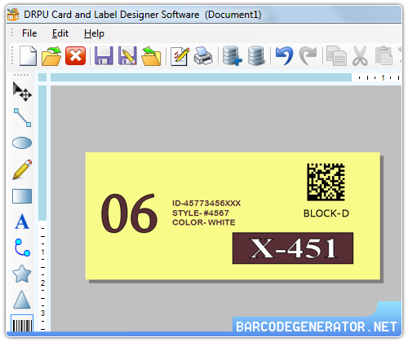Choose the Triangle shape tool

(22, 300)
